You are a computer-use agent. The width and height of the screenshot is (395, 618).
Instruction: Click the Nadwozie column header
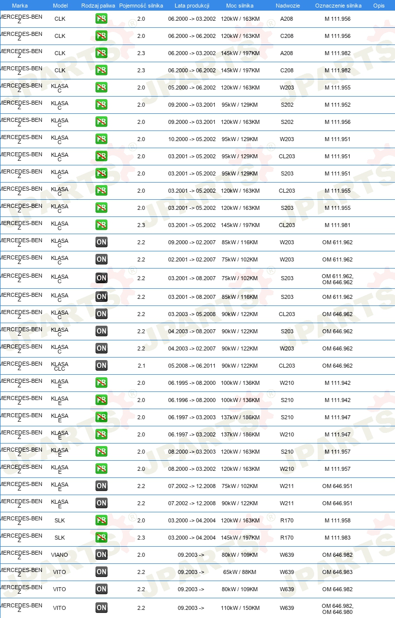click(287, 6)
